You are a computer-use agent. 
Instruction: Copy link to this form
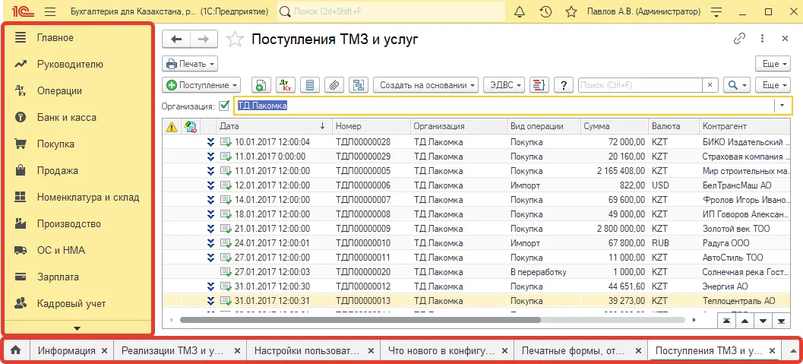739,39
